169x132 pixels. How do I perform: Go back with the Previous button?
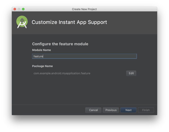point(111,110)
